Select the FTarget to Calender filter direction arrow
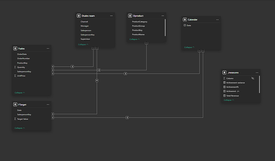This screenshot has height=161, width=275. (x=127, y=117)
